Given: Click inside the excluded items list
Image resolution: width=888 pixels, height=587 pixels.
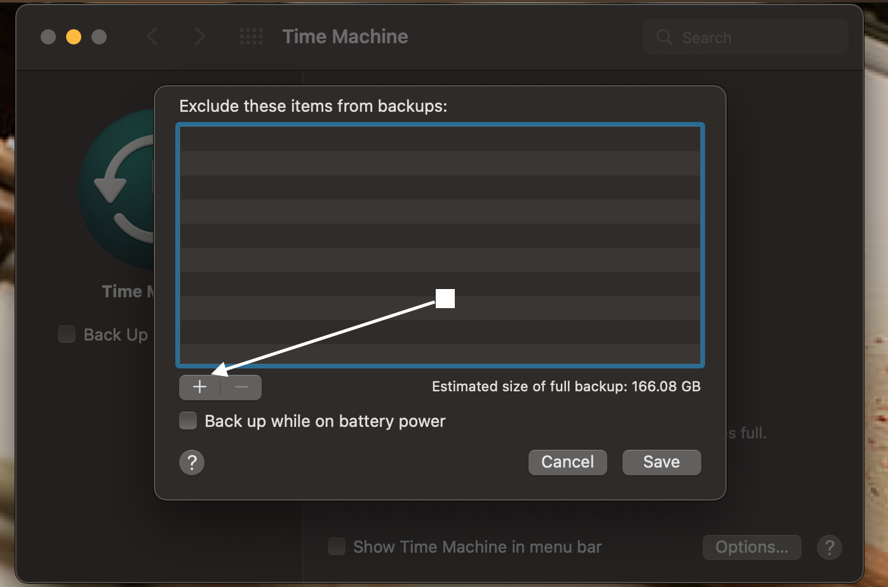Looking at the screenshot, I should point(440,210).
